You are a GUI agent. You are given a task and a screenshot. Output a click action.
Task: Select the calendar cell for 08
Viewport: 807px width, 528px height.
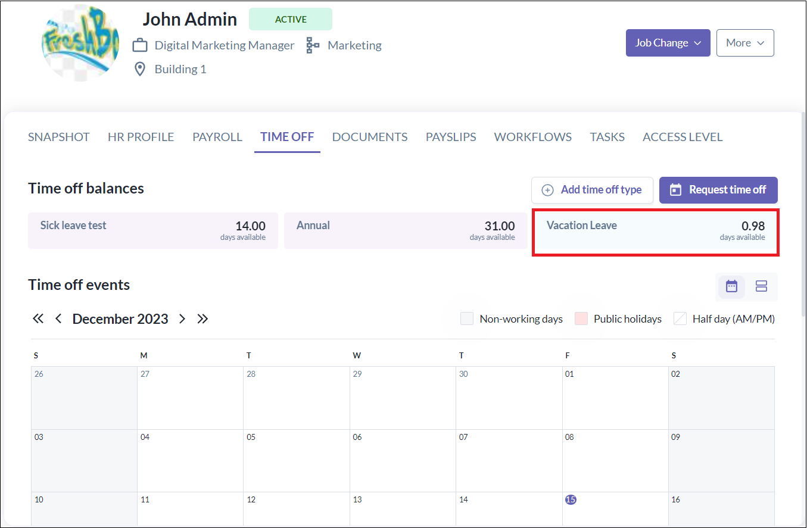pos(615,461)
